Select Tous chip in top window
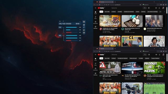 pos(101,12)
